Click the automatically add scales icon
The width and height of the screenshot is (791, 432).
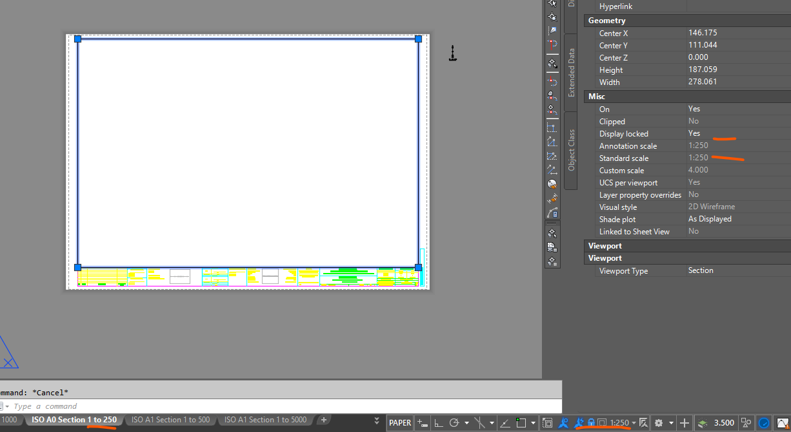point(578,423)
